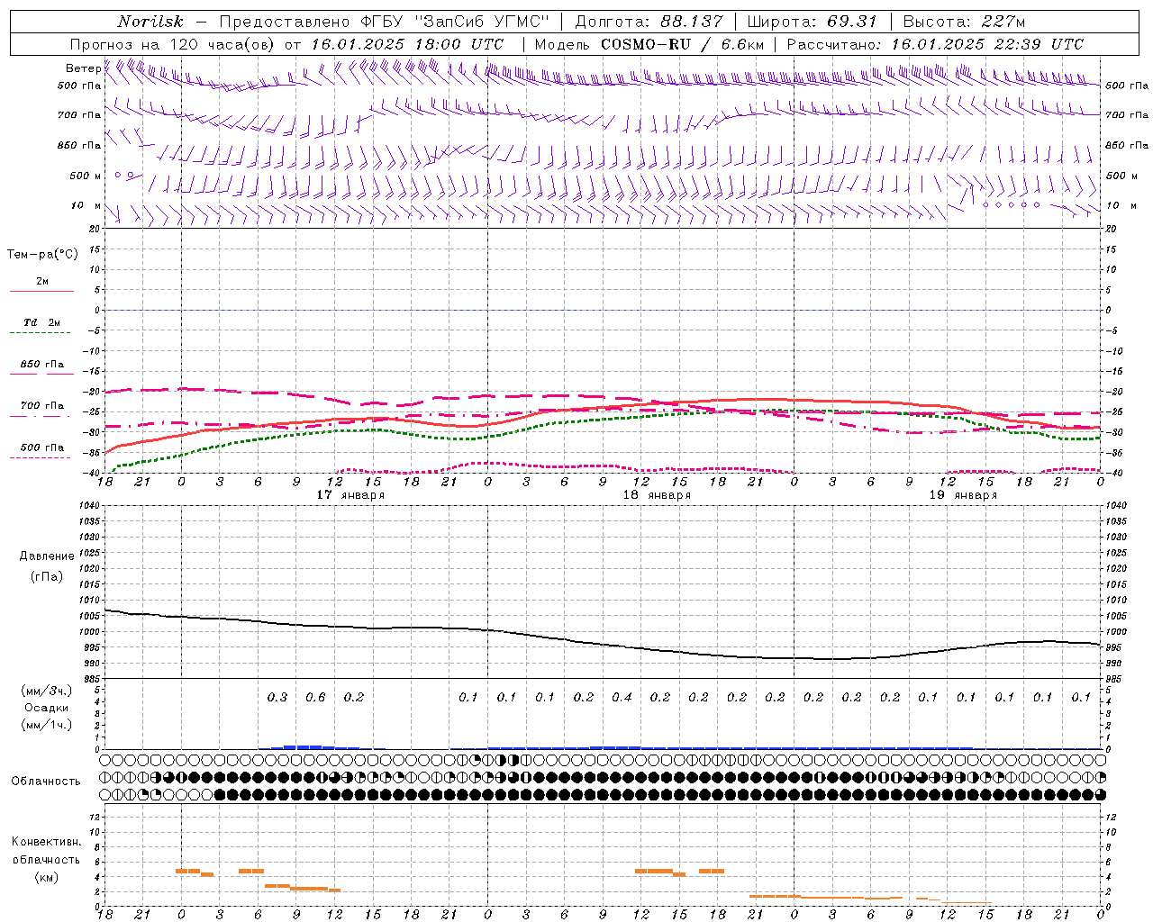Click the 700 гПа temperature legend entry
Image resolution: width=1153 pixels, height=922 pixels.
[x=41, y=406]
